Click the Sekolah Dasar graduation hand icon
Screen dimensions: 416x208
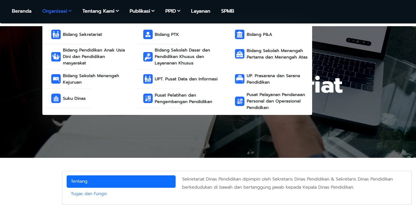click(x=148, y=57)
